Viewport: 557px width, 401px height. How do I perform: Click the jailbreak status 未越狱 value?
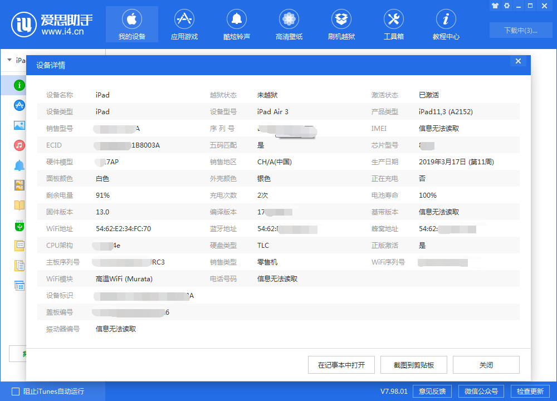(267, 95)
